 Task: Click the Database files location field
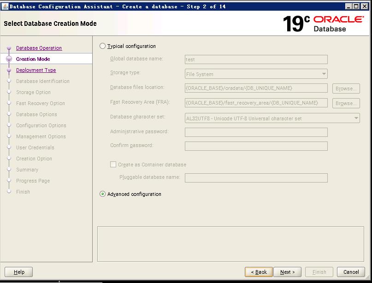256,88
